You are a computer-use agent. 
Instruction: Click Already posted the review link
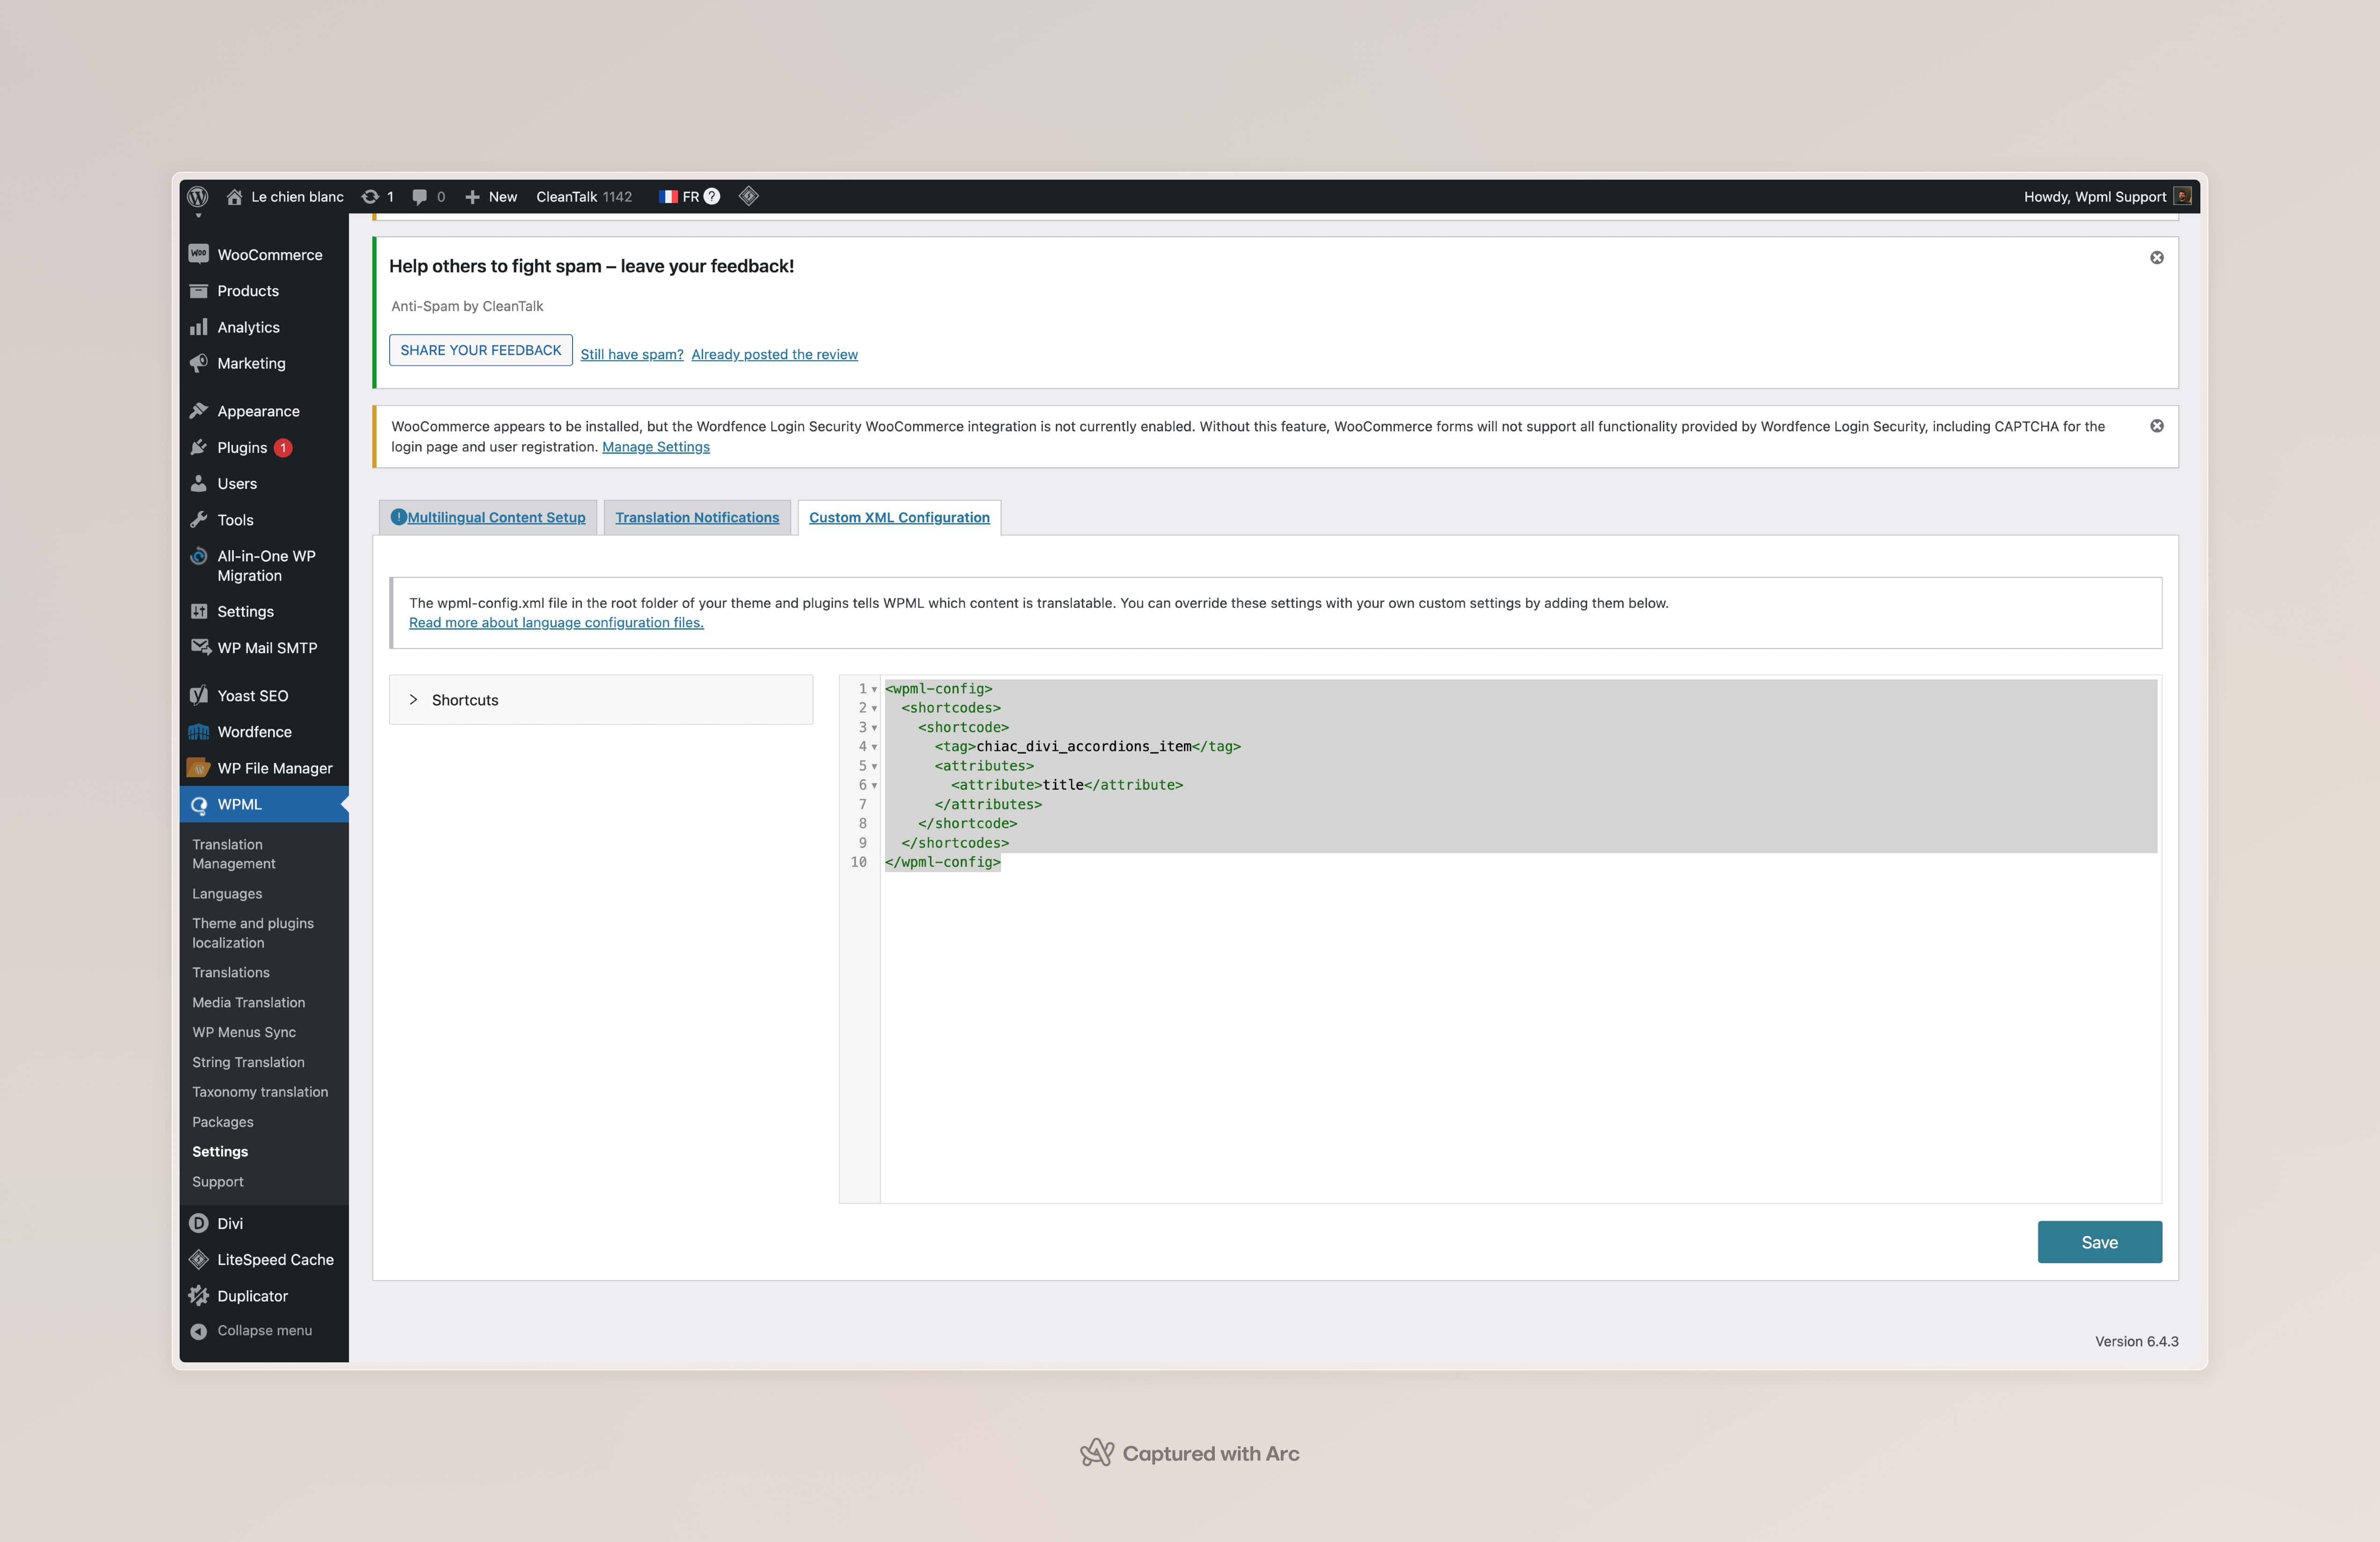775,354
